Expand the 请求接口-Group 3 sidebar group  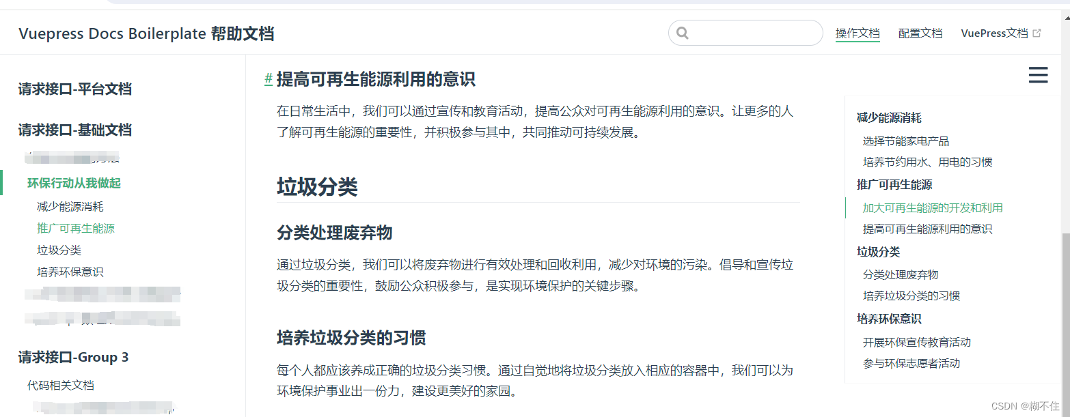(x=74, y=357)
